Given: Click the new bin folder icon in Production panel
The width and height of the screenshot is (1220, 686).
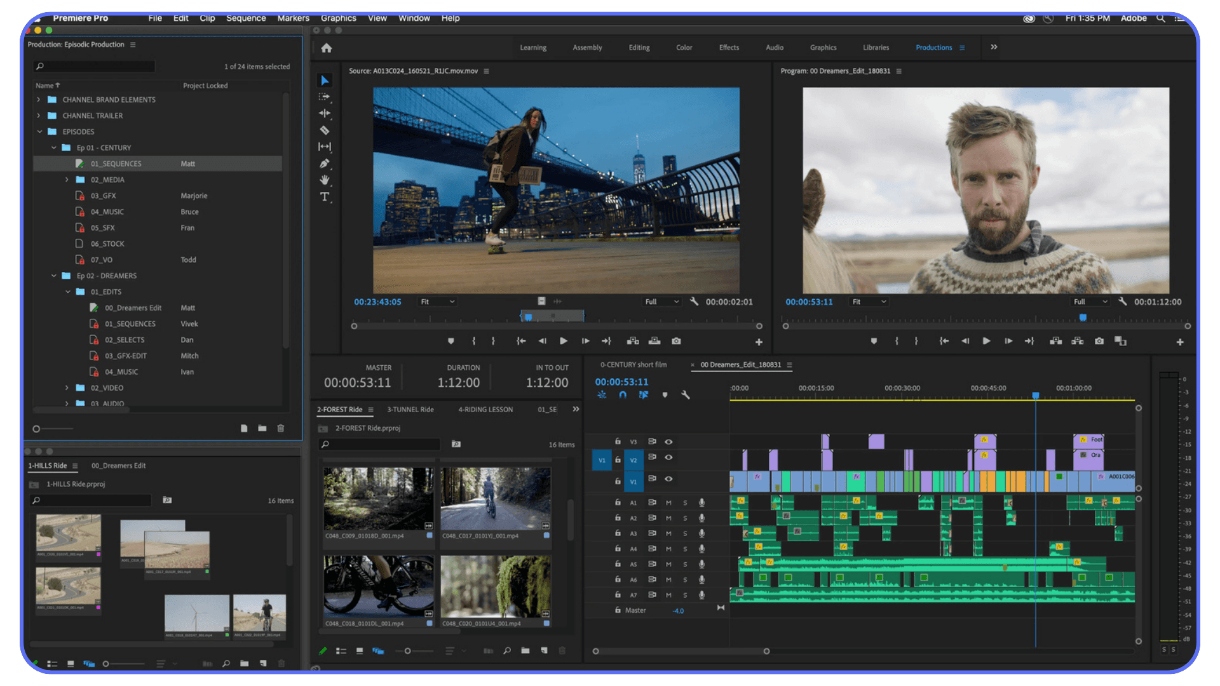Looking at the screenshot, I should click(262, 428).
